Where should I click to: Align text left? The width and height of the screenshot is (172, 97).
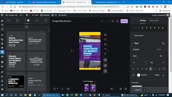point(133,69)
